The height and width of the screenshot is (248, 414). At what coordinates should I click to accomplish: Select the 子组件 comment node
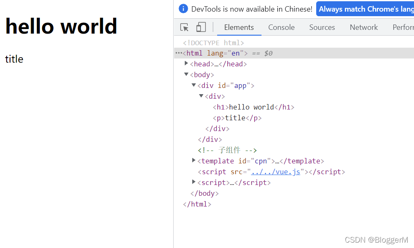tap(228, 150)
